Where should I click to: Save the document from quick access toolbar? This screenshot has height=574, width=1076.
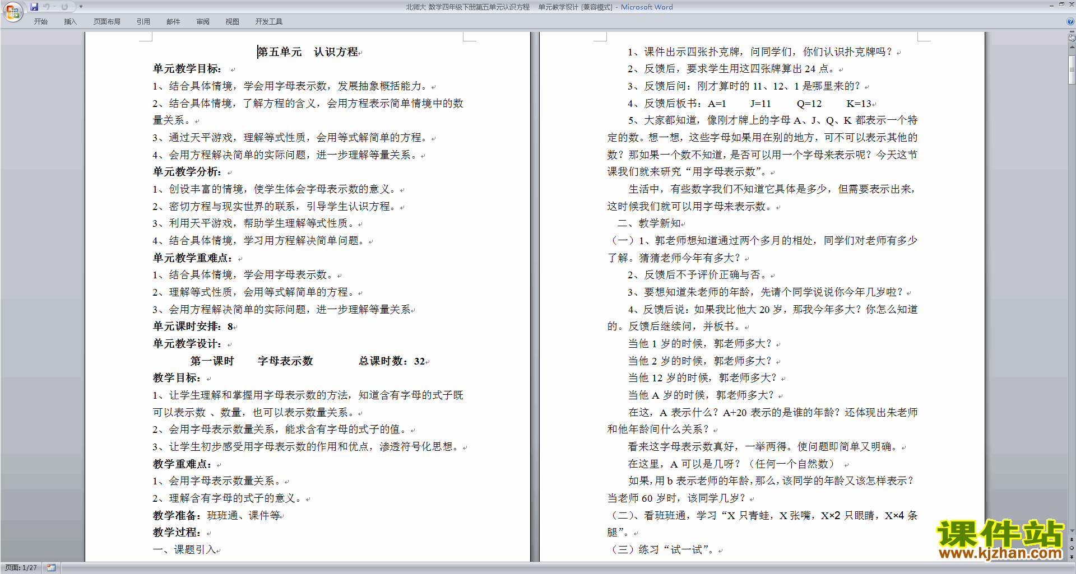[34, 7]
